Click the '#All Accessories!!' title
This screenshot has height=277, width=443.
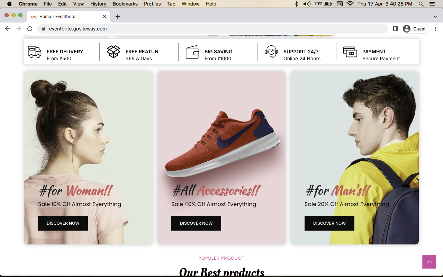(216, 190)
